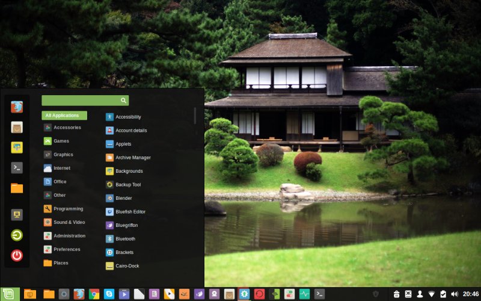Click the application list scrollbar
Screen dimensions: 481x301
(x=195, y=116)
